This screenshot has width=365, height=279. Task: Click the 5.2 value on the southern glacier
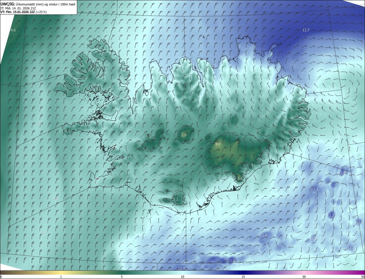pyautogui.click(x=176, y=199)
